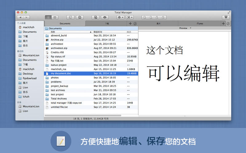Select the MountainLion device in sidebar

coord(31,106)
